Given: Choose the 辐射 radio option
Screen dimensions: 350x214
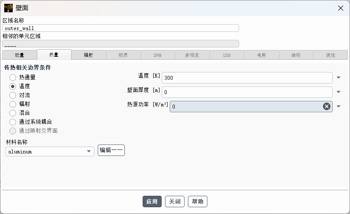Looking at the screenshot, I should coord(13,104).
